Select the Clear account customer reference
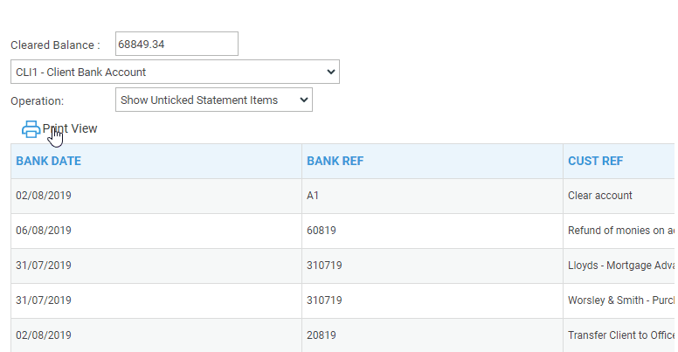The height and width of the screenshot is (352, 678). [x=600, y=196]
